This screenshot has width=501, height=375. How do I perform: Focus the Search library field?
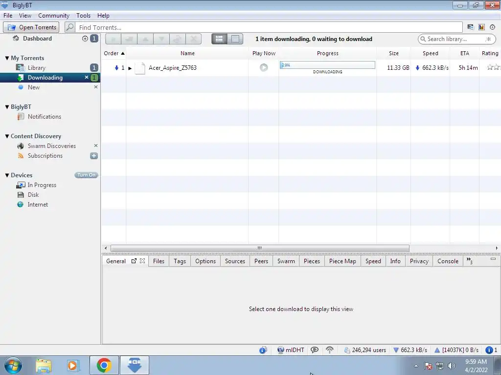[x=456, y=39]
